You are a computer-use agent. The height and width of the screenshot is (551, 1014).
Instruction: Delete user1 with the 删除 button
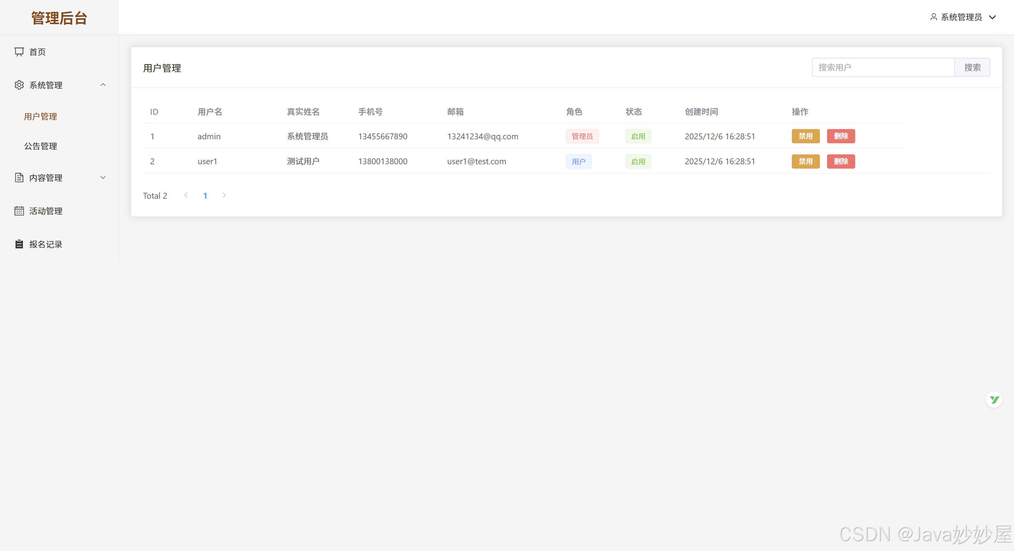point(841,161)
